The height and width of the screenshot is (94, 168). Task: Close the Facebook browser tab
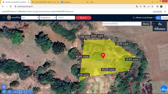[87, 2]
